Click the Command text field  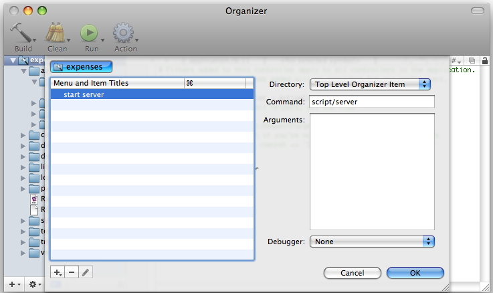372,102
